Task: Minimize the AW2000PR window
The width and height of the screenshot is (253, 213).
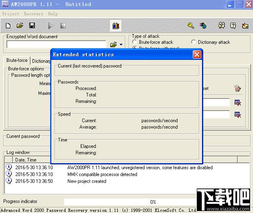Action: (230, 4)
